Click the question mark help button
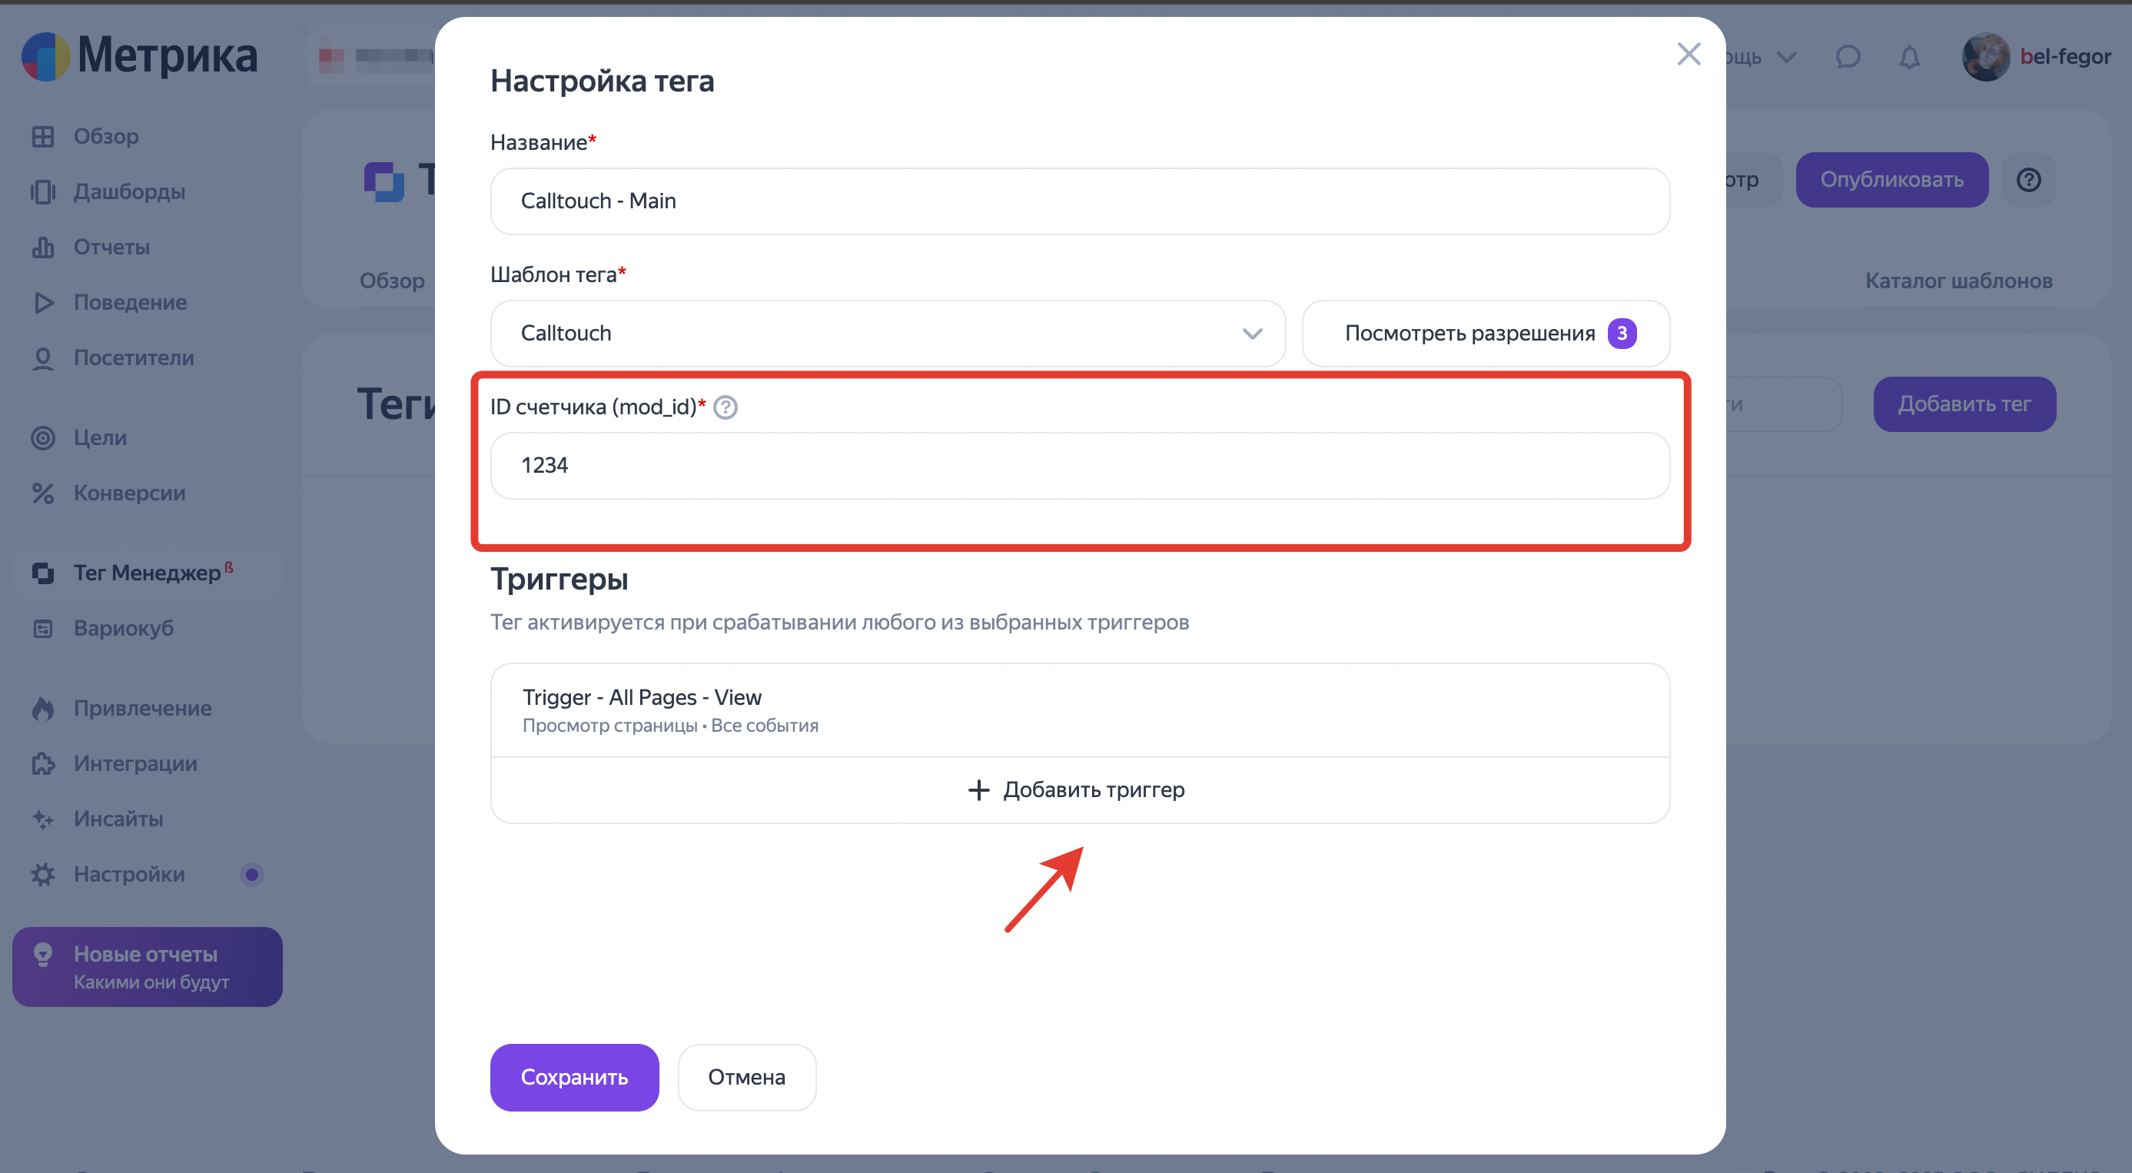 point(2027,180)
